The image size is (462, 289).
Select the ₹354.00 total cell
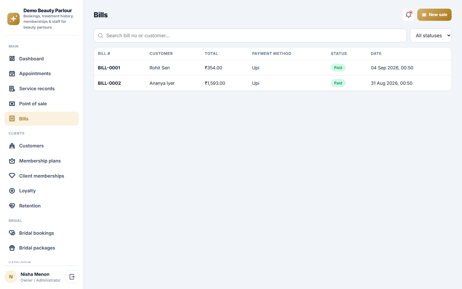[x=213, y=68]
